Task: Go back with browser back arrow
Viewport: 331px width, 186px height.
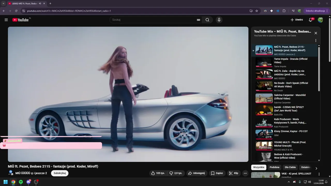Action: (4, 11)
